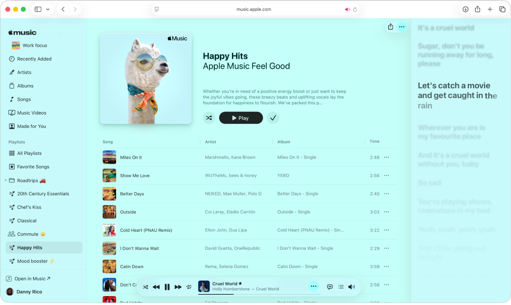Screen dimensions: 511x305
Task: Click the playback progress bar under Cruel World
Action: click(259, 294)
